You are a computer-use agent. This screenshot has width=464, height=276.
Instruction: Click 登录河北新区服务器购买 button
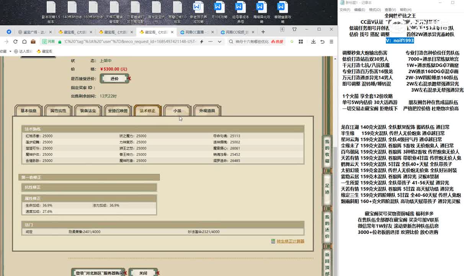[x=99, y=273]
